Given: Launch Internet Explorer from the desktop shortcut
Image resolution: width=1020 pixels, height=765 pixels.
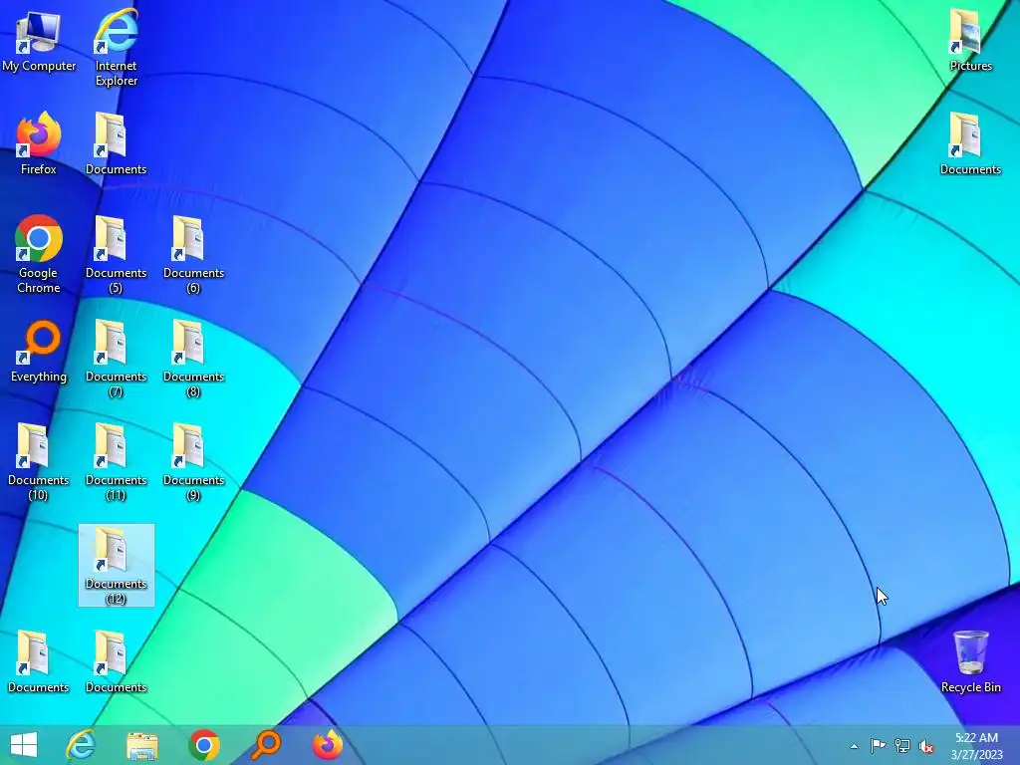Looking at the screenshot, I should (117, 48).
